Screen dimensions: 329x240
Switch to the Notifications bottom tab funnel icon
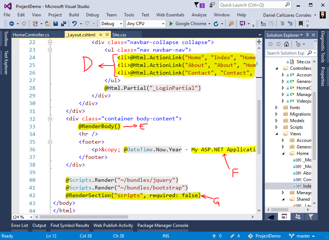click(x=311, y=216)
